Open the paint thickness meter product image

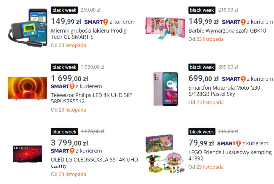coord(28,28)
